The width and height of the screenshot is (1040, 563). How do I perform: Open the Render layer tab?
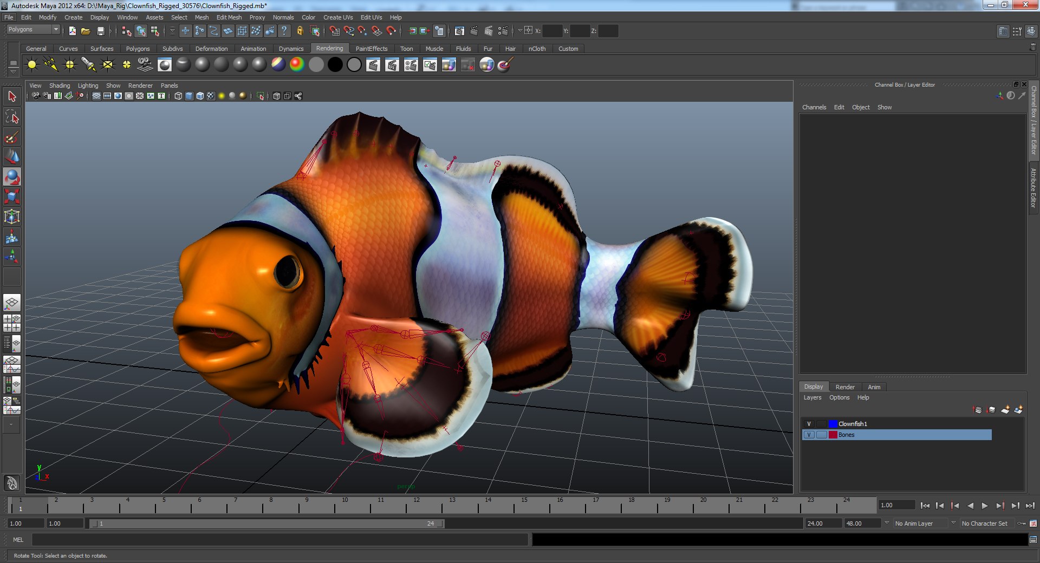pyautogui.click(x=844, y=387)
